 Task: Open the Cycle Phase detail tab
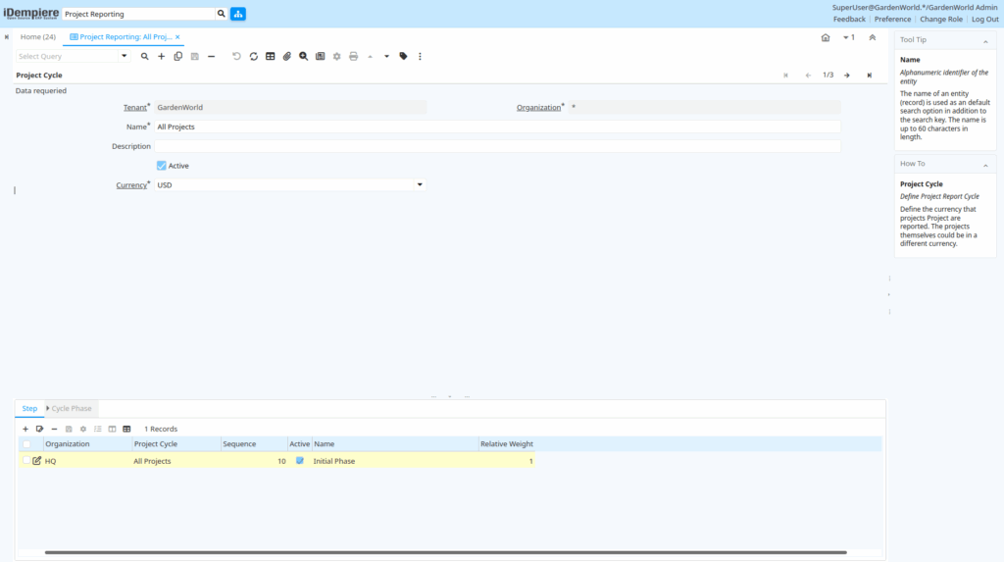tap(71, 408)
